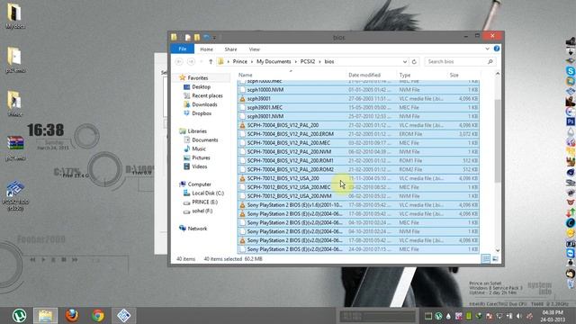
Task: Open Explorer help icon
Action: pos(497,49)
